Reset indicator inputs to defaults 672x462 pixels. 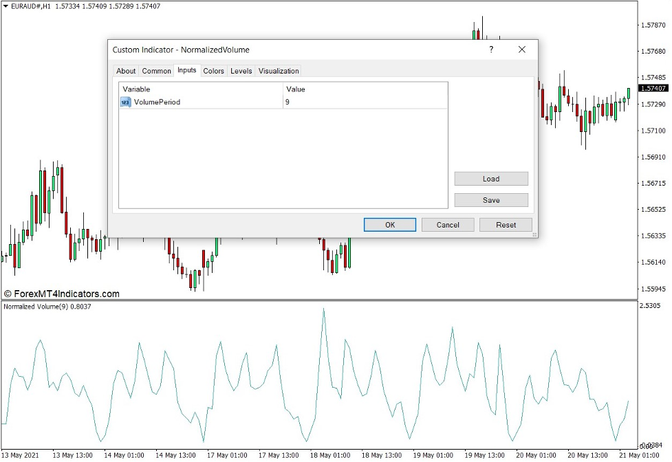click(506, 225)
